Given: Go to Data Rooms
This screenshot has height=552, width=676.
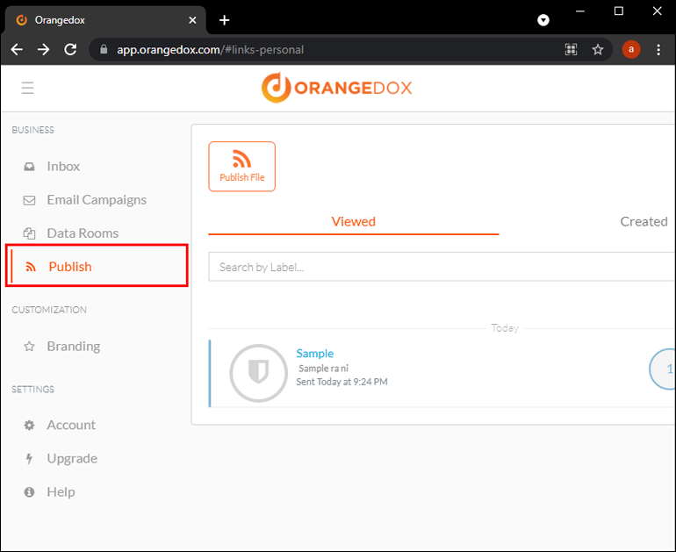Looking at the screenshot, I should pyautogui.click(x=83, y=233).
